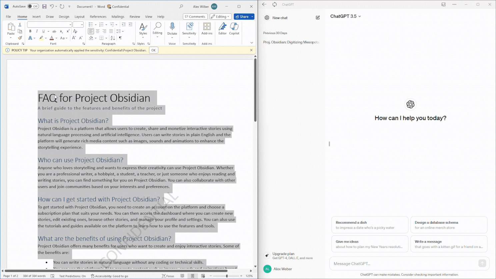Open the Sensitivity dropdown
This screenshot has width=496, height=279.
click(x=189, y=29)
